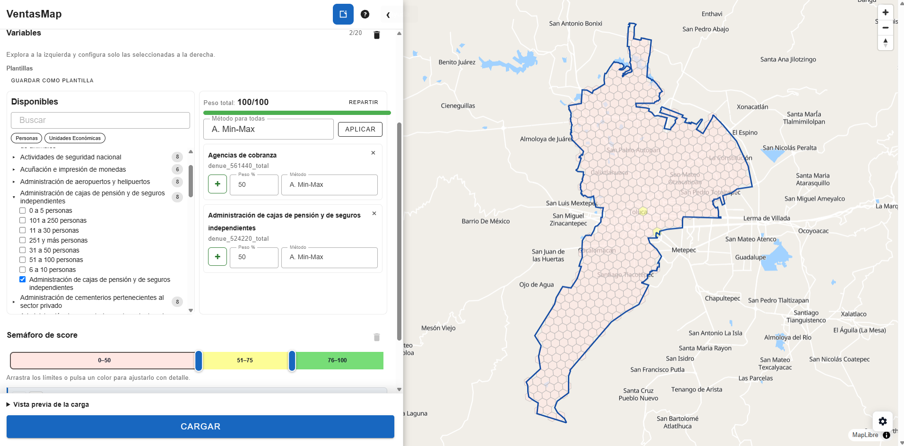Open the map settings gear
This screenshot has height=446, width=904.
pyautogui.click(x=883, y=421)
